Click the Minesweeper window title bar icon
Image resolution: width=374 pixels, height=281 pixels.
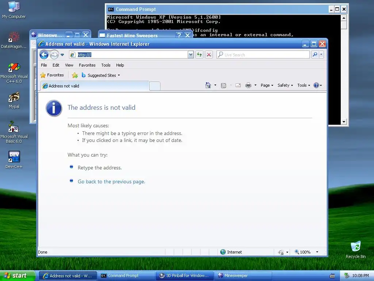(34, 35)
